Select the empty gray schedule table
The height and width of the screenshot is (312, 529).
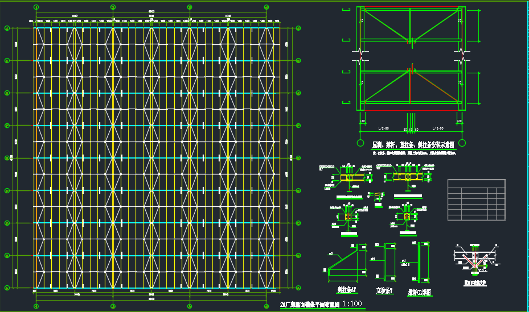(x=477, y=200)
